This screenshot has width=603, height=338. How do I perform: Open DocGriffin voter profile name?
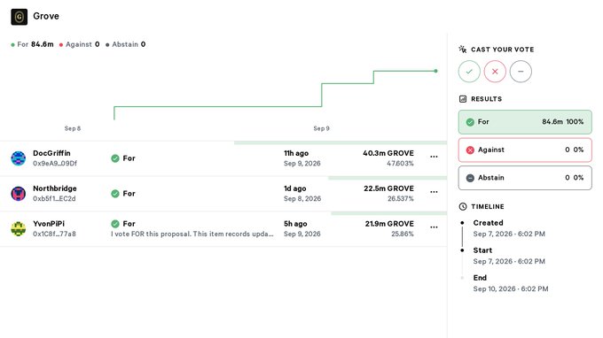coord(51,153)
